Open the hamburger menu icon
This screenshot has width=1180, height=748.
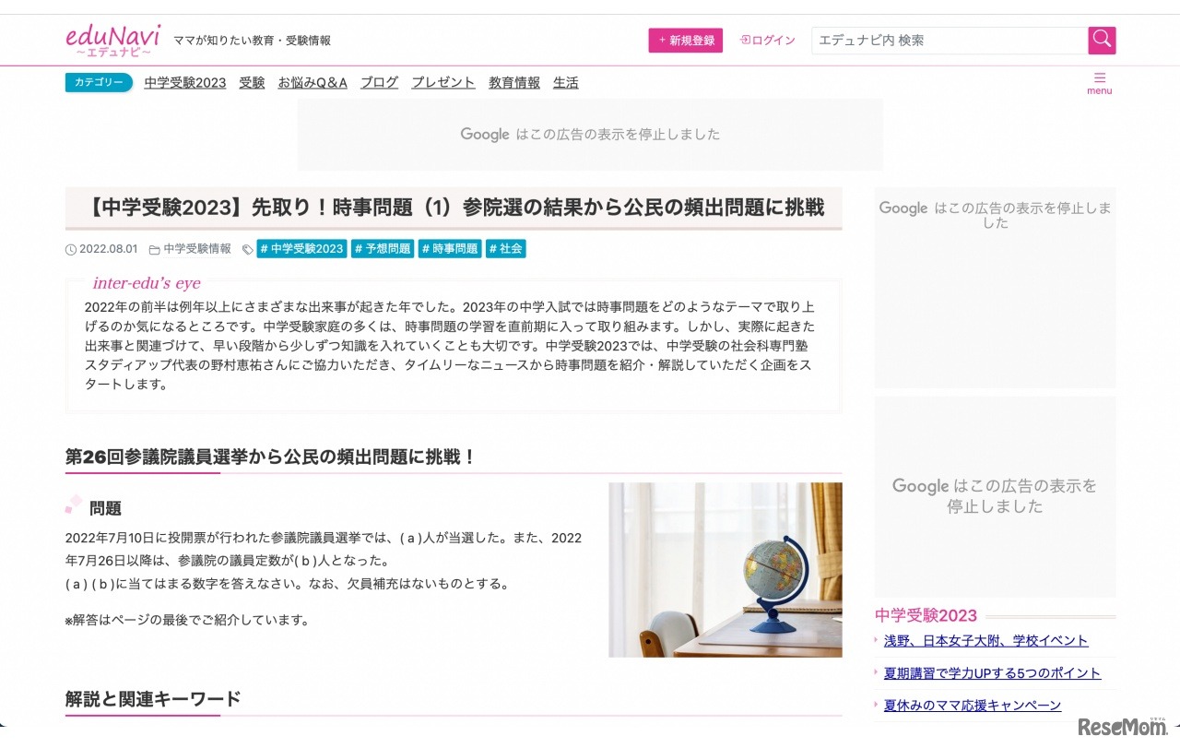[1100, 77]
